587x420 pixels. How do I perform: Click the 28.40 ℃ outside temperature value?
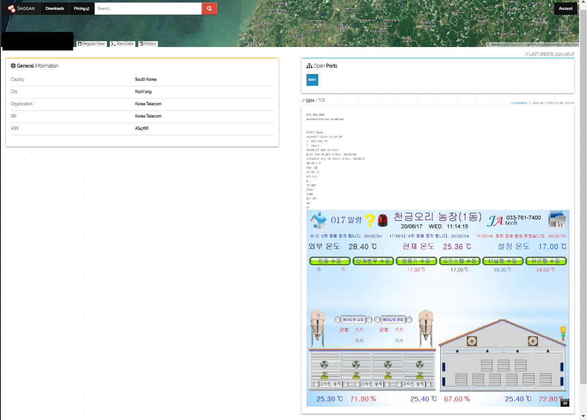(362, 247)
